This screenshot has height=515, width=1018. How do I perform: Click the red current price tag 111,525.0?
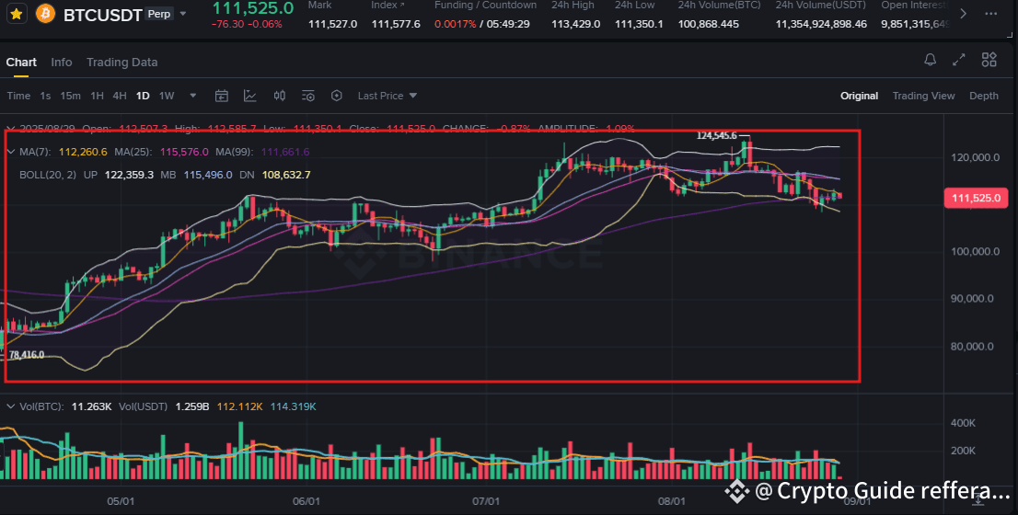pos(976,199)
